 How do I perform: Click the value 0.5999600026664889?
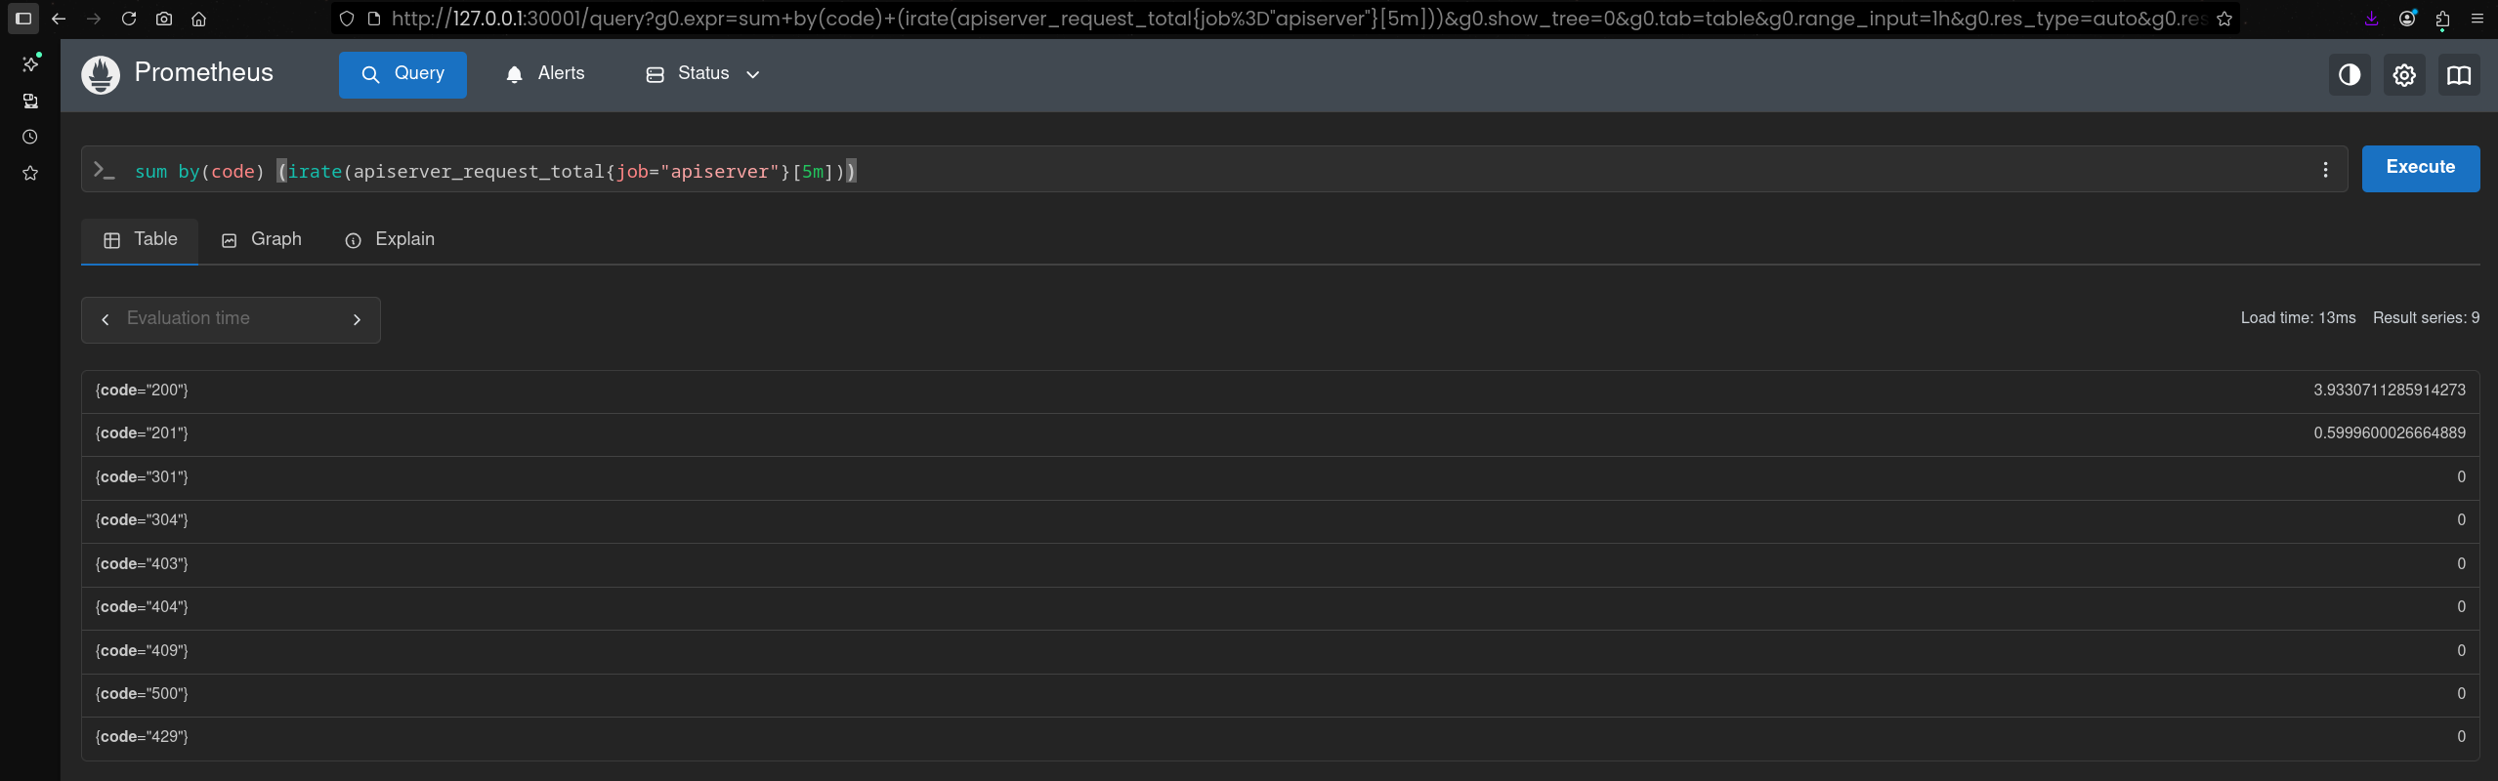click(2389, 433)
